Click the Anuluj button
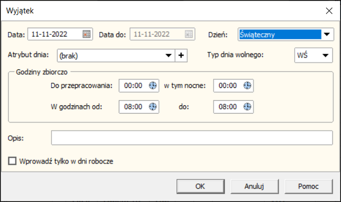This screenshot has width=341, height=202. pos(254,187)
